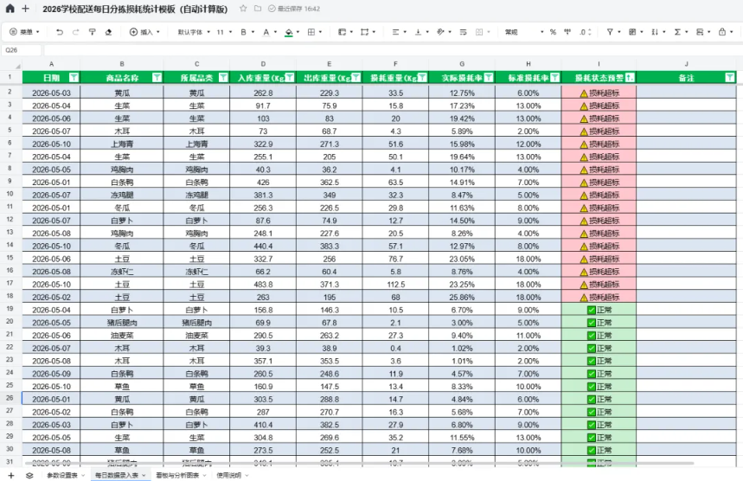The image size is (743, 481).
Task: Click the formula bar input
Action: coord(393,50)
